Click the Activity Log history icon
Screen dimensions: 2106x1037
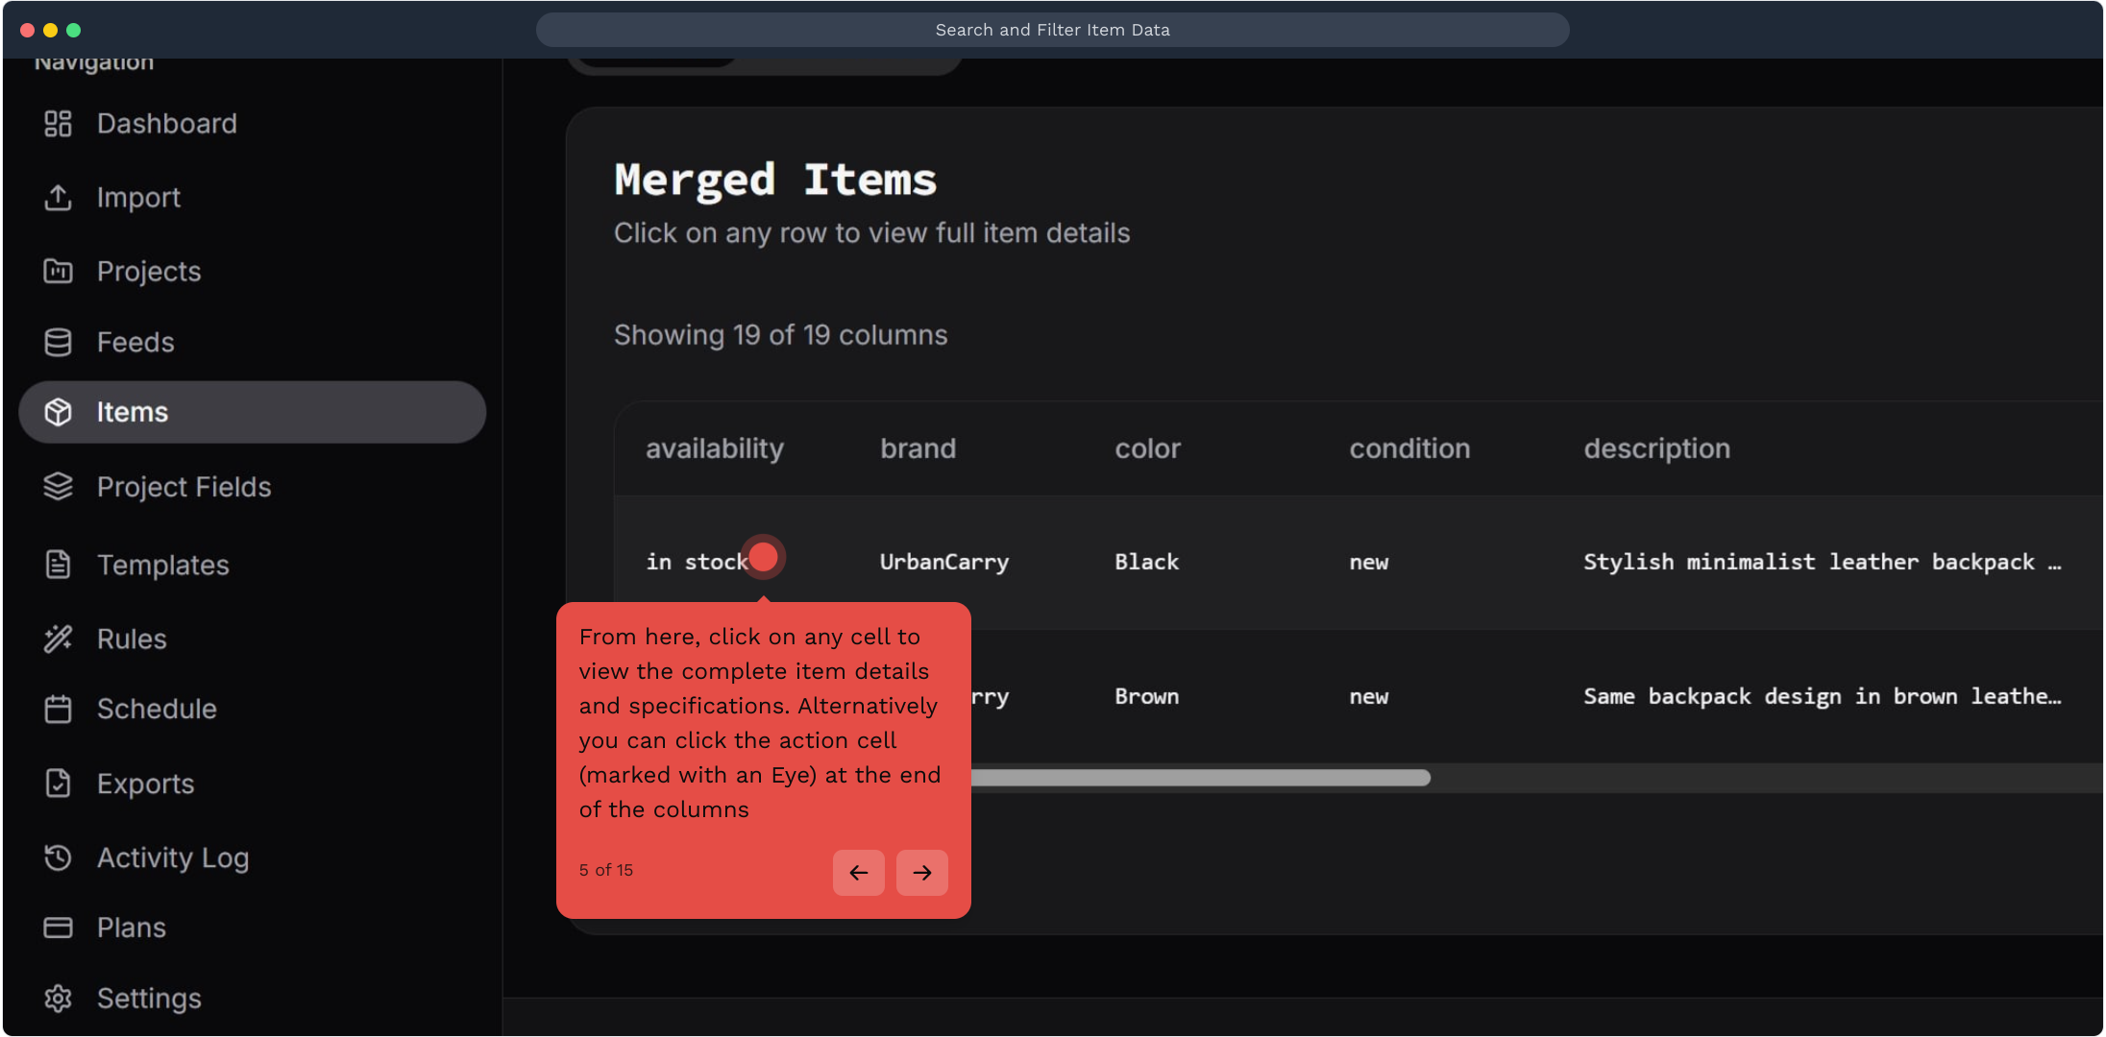point(58,857)
